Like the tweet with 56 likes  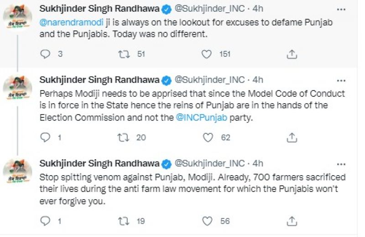(207, 221)
